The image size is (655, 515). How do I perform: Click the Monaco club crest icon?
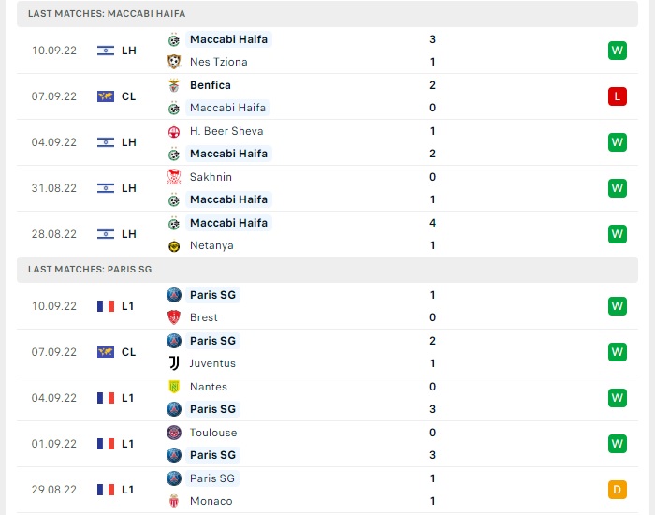pyautogui.click(x=174, y=501)
